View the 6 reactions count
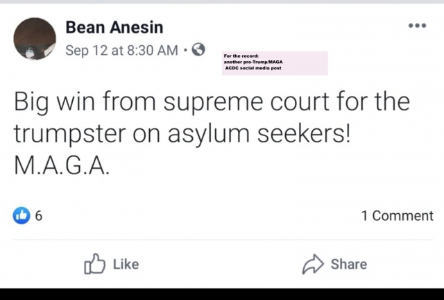444x300 pixels. [x=39, y=216]
